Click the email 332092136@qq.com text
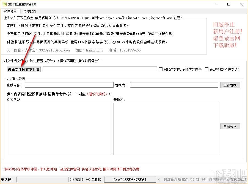248x184 pixels. pyautogui.click(x=54, y=50)
